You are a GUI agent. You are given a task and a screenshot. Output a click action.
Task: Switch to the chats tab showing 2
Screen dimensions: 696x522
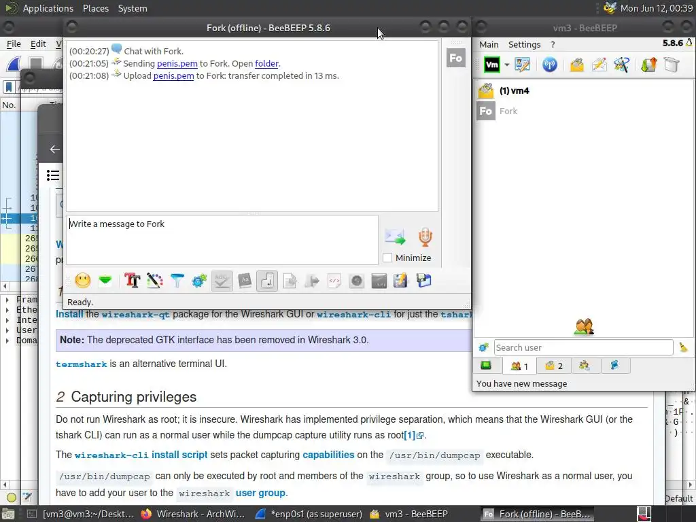tap(553, 366)
